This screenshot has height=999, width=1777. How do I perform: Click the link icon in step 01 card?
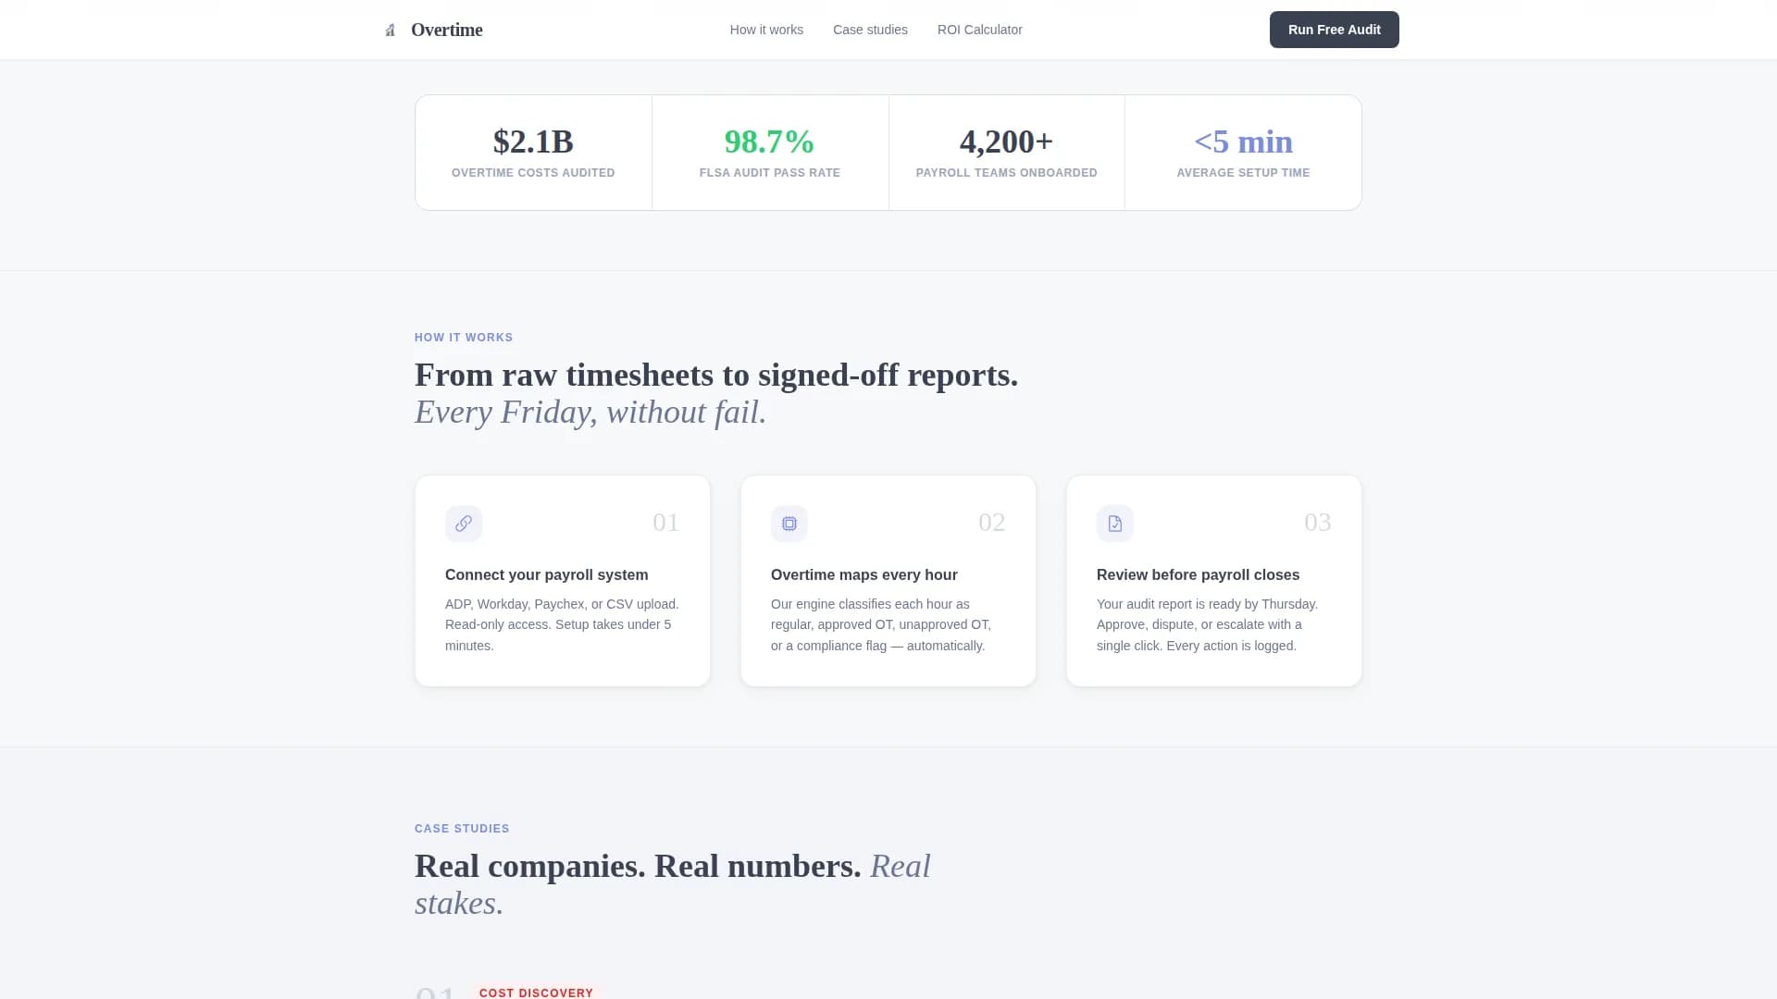(x=464, y=524)
